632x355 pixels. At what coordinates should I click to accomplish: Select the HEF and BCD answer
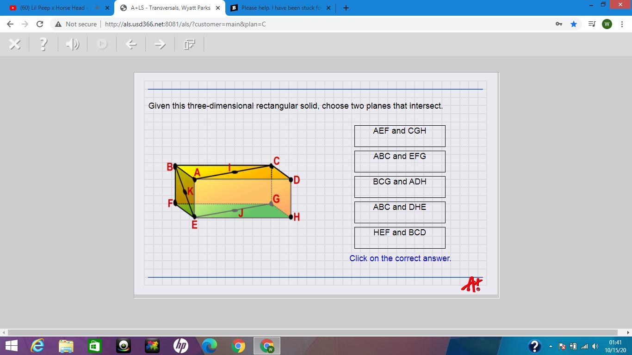pos(399,238)
